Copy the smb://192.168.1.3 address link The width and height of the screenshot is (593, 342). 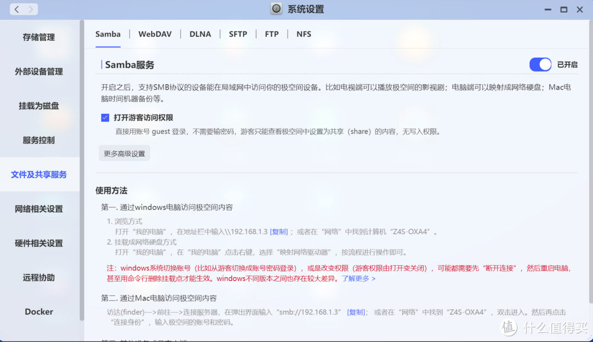[356, 312]
